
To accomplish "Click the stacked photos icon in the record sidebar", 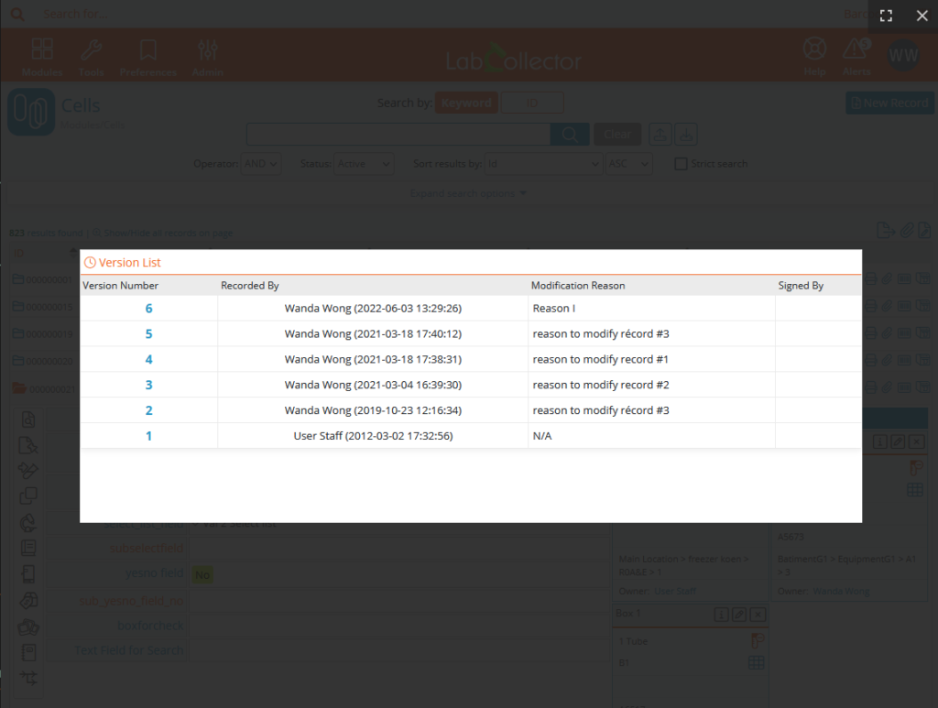I will click(28, 626).
